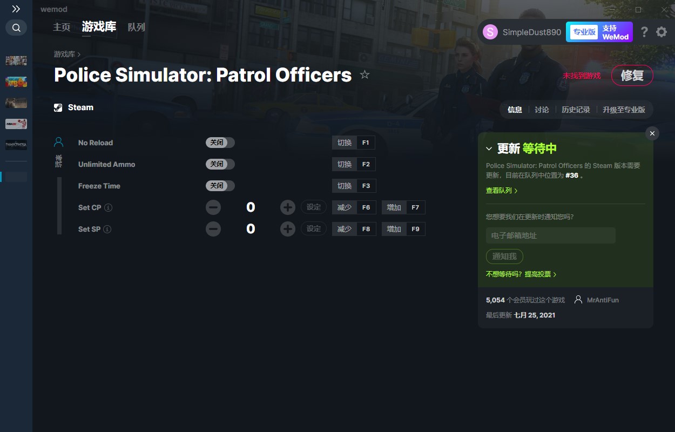
Task: Open the 讨论 tab
Action: pos(542,110)
